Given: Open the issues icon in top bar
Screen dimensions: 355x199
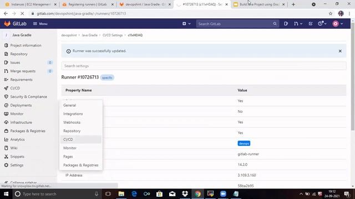Looking at the screenshot, I should click(x=286, y=24).
